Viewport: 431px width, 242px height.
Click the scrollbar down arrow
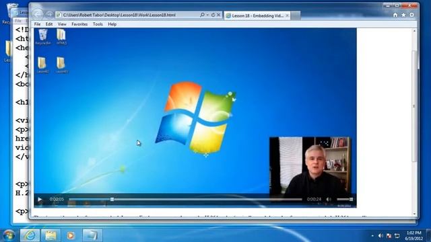(x=415, y=214)
